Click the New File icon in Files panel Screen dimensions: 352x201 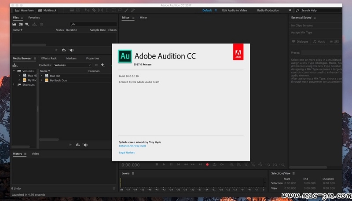click(27, 24)
